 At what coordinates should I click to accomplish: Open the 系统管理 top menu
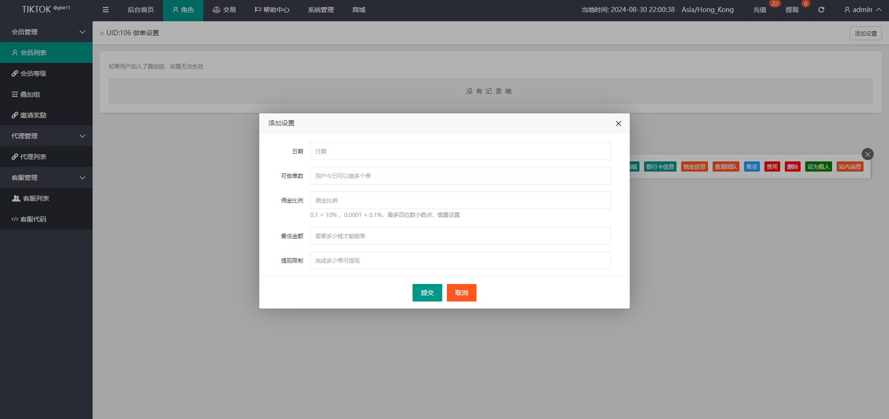click(x=321, y=10)
